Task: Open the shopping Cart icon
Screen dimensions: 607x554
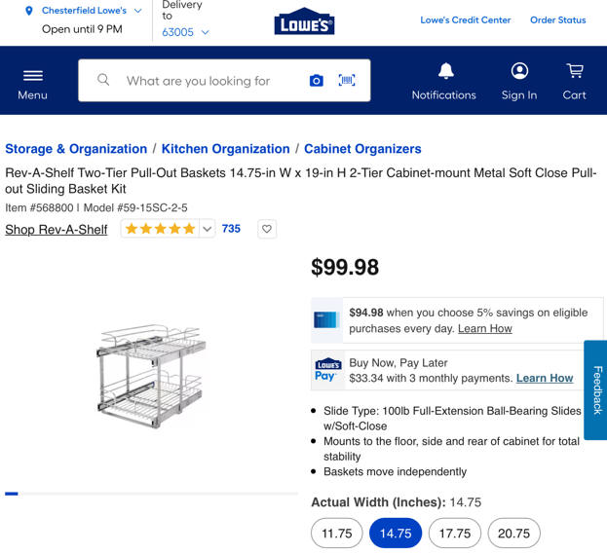Action: (575, 71)
